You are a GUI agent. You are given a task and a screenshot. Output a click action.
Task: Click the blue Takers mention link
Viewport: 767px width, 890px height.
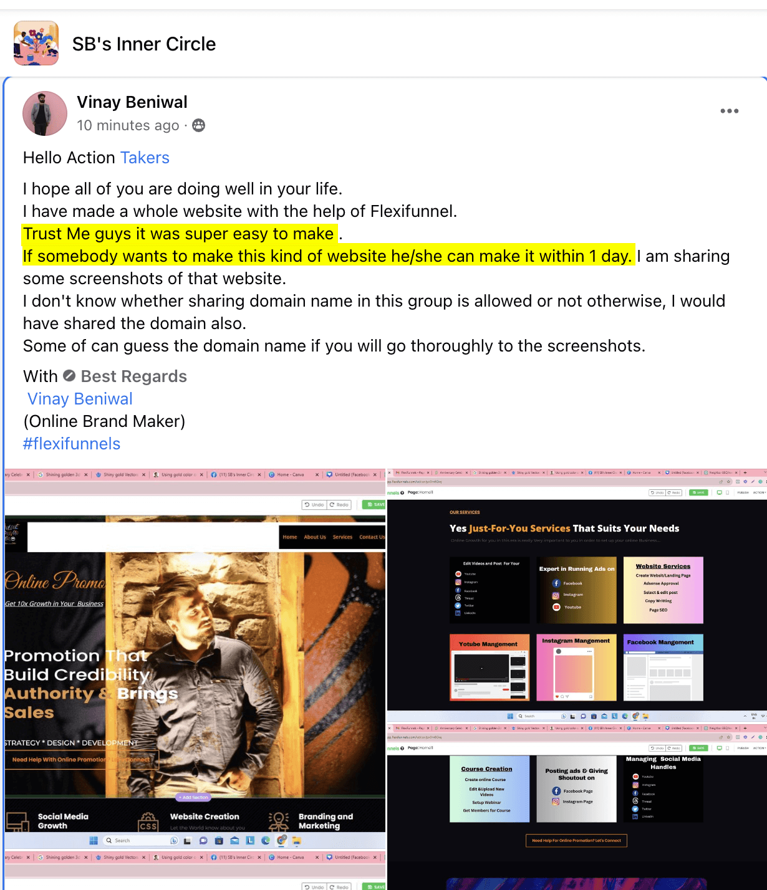145,158
